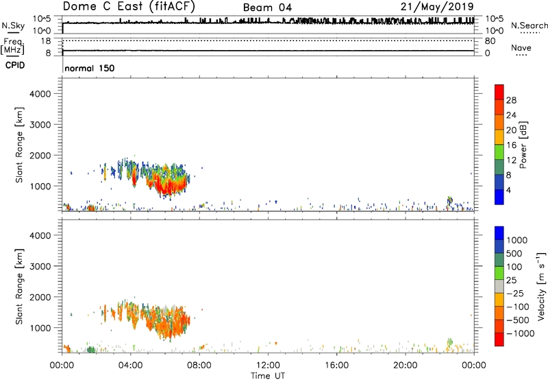Screen dimensions: 548x380
Task: Click the '04:00' time tick label
Action: (130, 366)
